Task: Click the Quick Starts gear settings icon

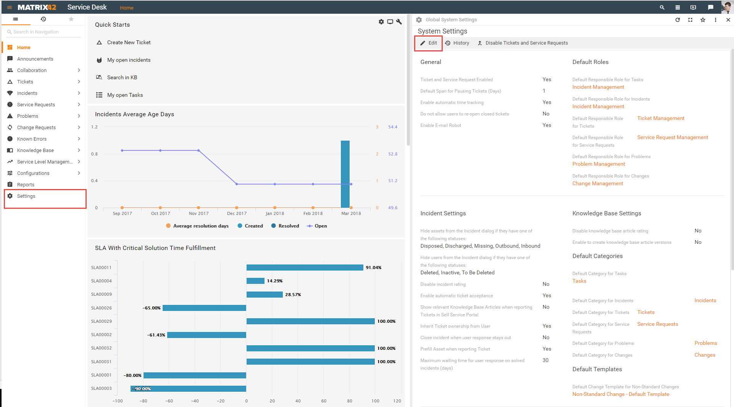Action: click(x=381, y=22)
